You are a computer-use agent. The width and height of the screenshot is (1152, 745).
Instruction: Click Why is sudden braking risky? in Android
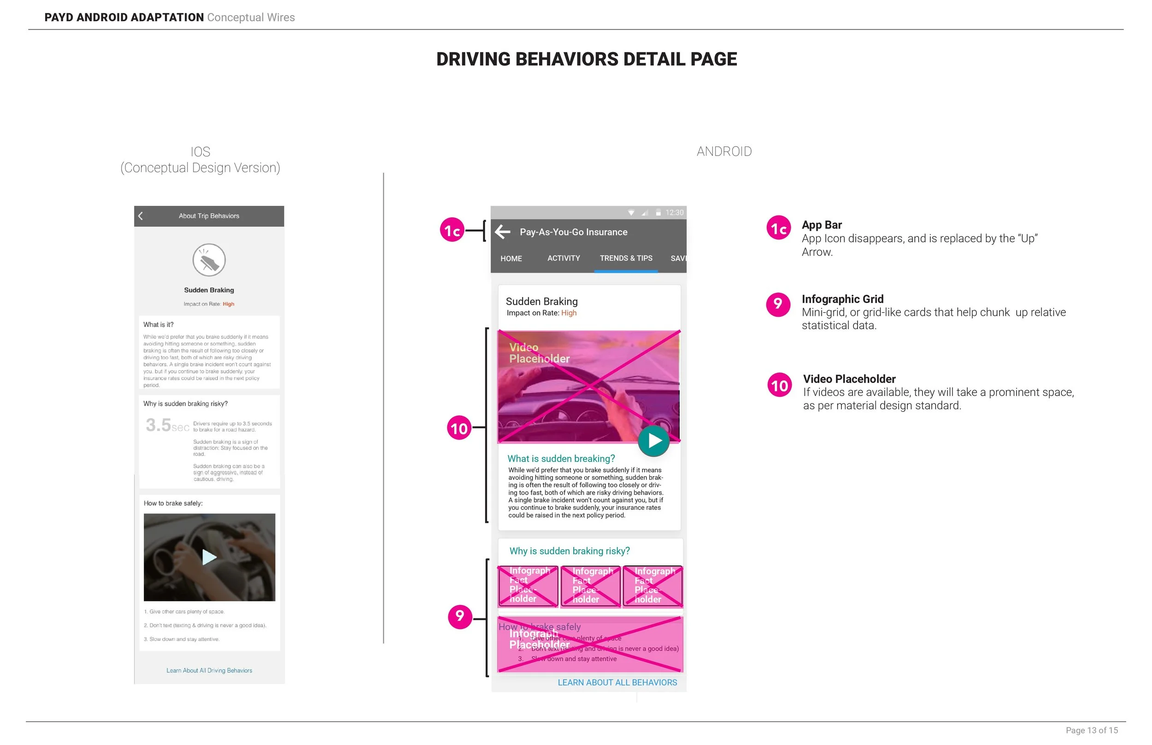click(x=570, y=551)
